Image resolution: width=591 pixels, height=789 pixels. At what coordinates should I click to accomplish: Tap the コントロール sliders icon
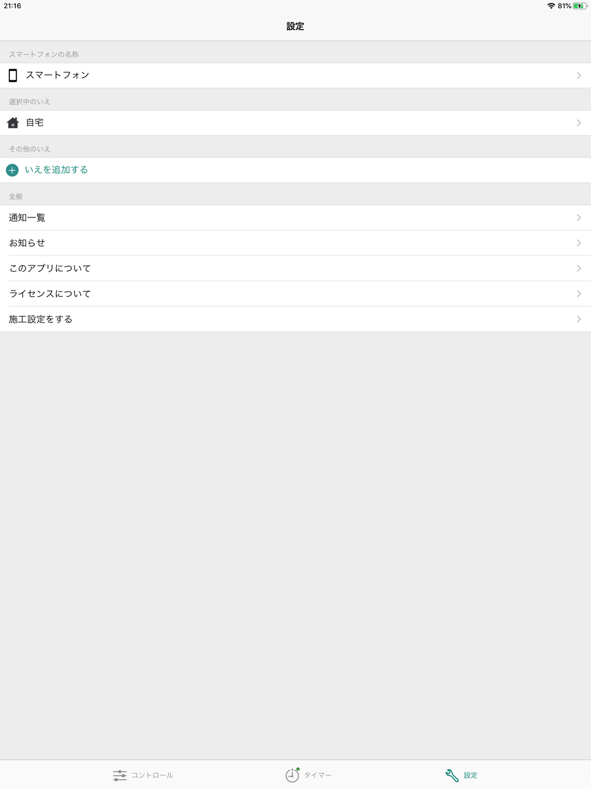click(x=120, y=775)
